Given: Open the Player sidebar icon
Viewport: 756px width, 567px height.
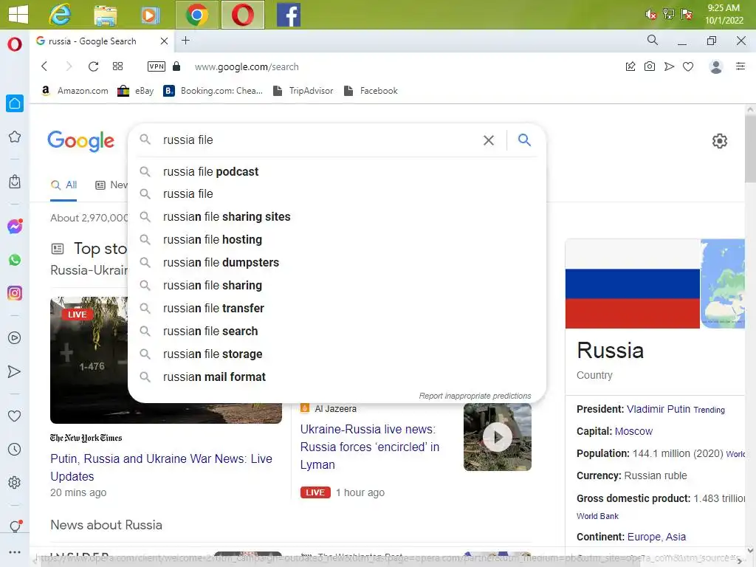Looking at the screenshot, I should coord(15,337).
